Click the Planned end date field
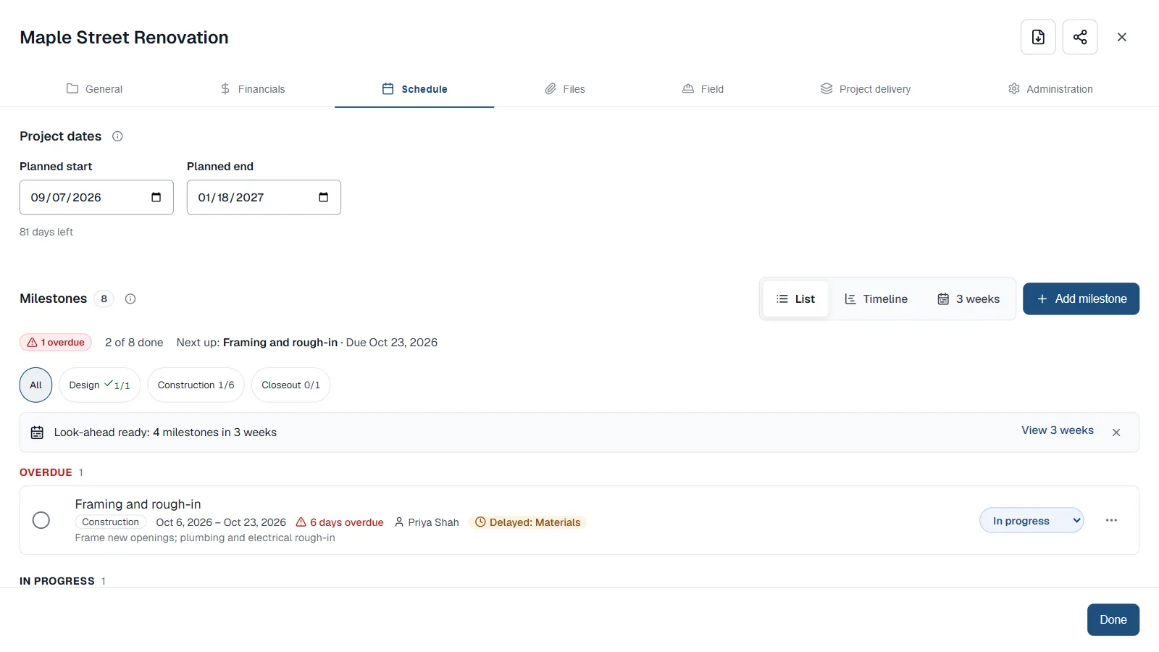 (x=264, y=197)
